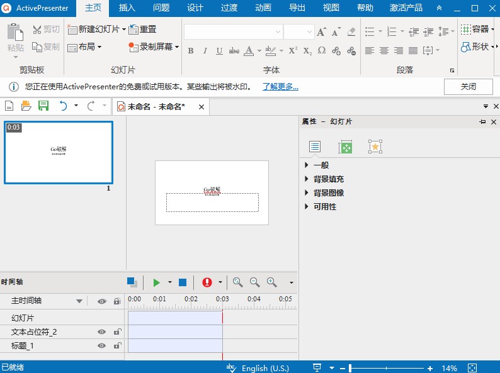Click the green Save icon
This screenshot has height=373, width=500.
pos(43,106)
